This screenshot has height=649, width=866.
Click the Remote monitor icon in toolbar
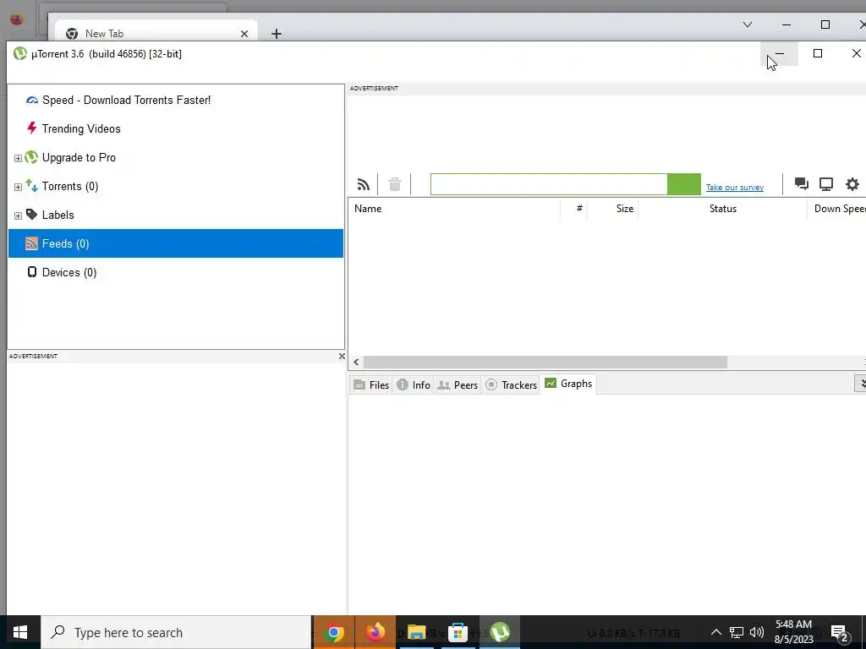pyautogui.click(x=826, y=183)
